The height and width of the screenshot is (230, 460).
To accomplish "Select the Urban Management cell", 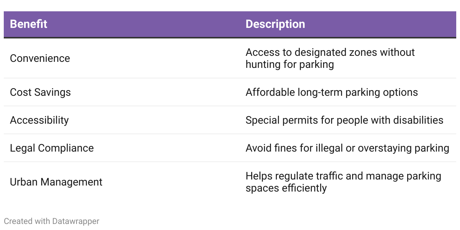I will tap(56, 182).
